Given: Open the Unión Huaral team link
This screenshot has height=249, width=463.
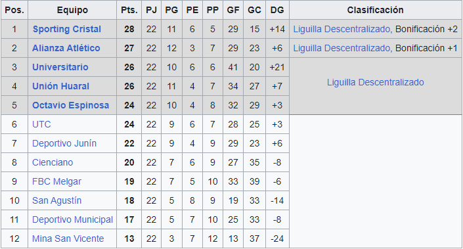Looking at the screenshot, I should point(60,86).
